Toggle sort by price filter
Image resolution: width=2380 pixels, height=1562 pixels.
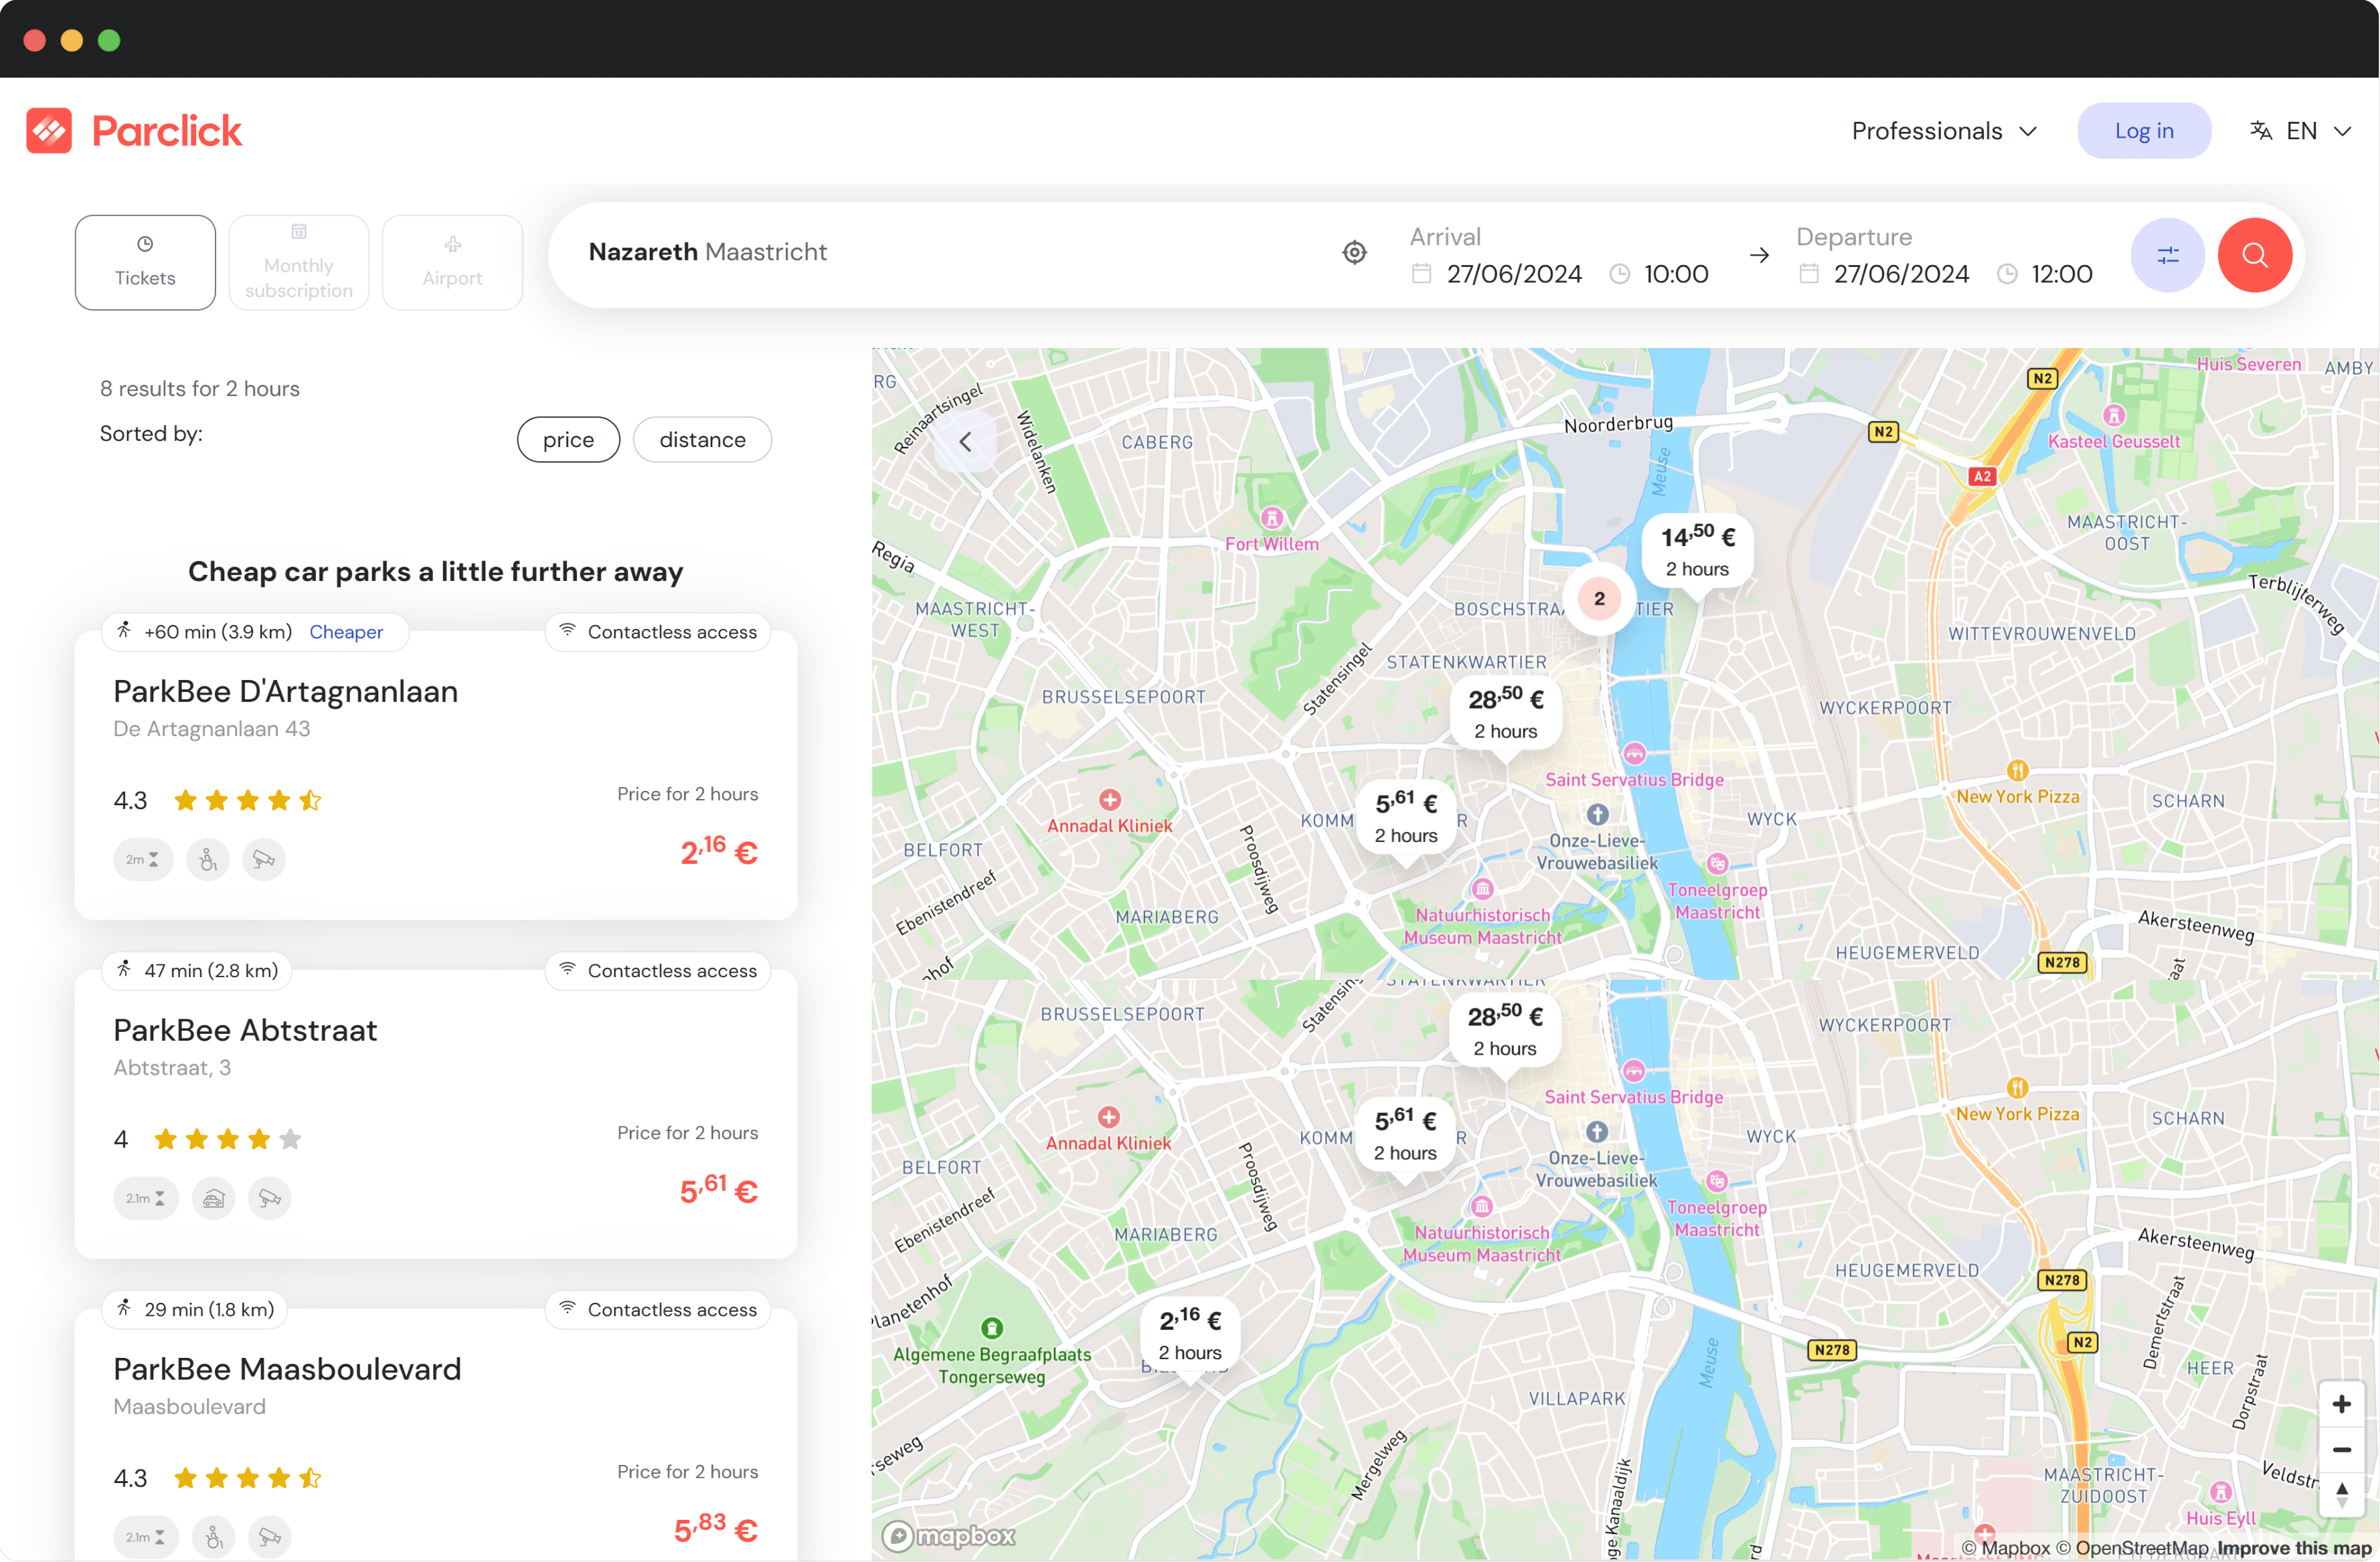(x=568, y=438)
